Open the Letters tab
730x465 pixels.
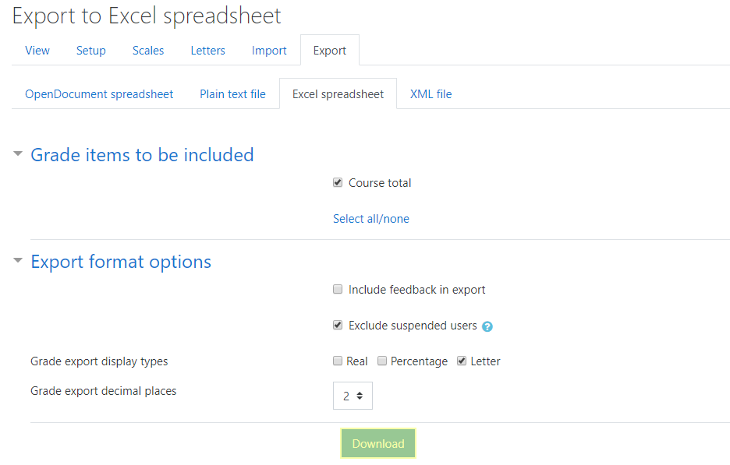tap(207, 50)
